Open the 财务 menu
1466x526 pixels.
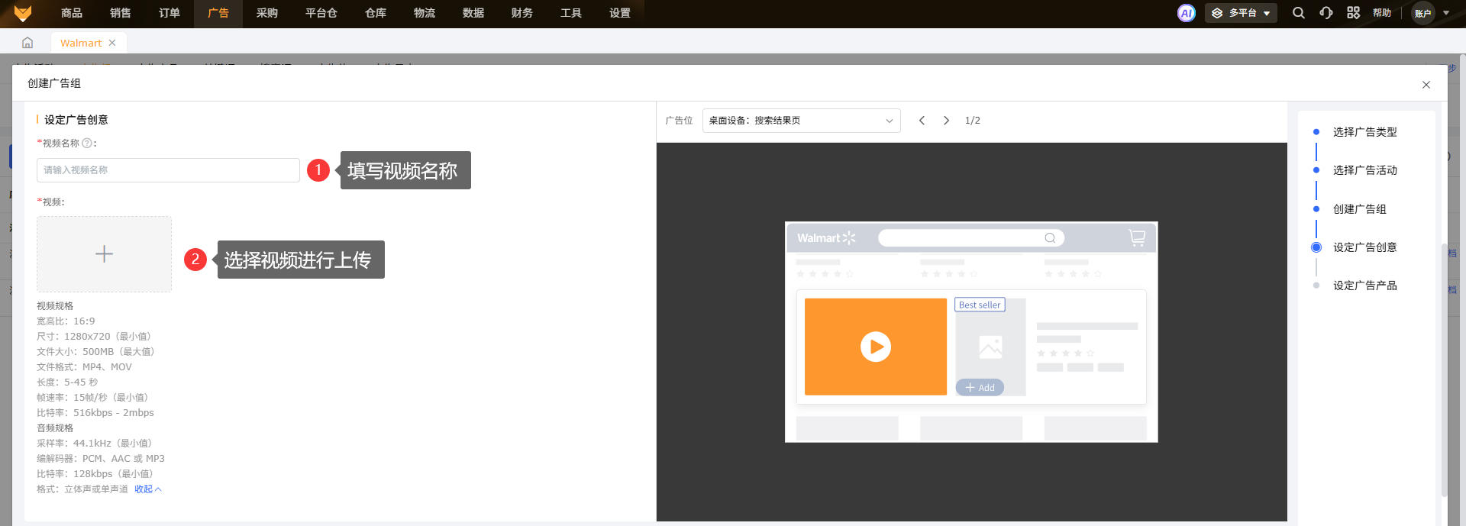click(522, 13)
